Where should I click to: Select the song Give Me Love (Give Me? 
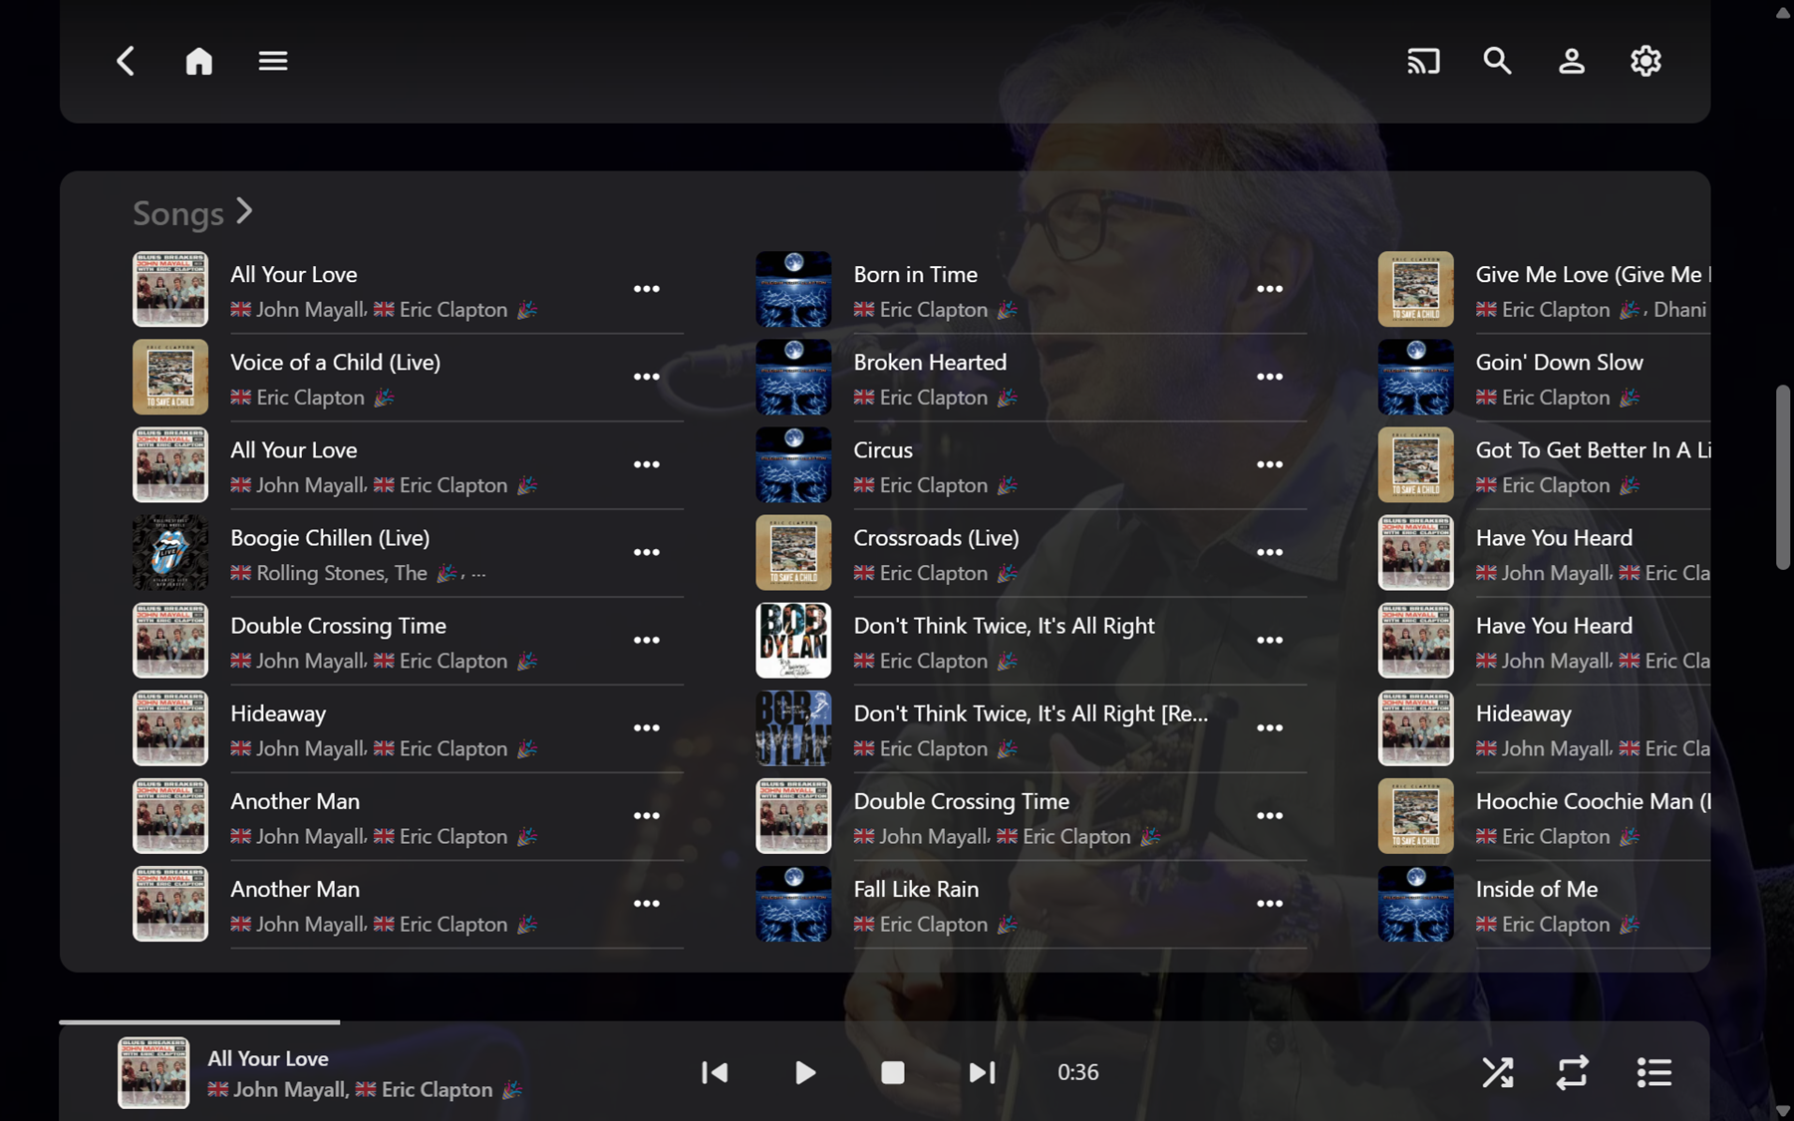[1593, 275]
